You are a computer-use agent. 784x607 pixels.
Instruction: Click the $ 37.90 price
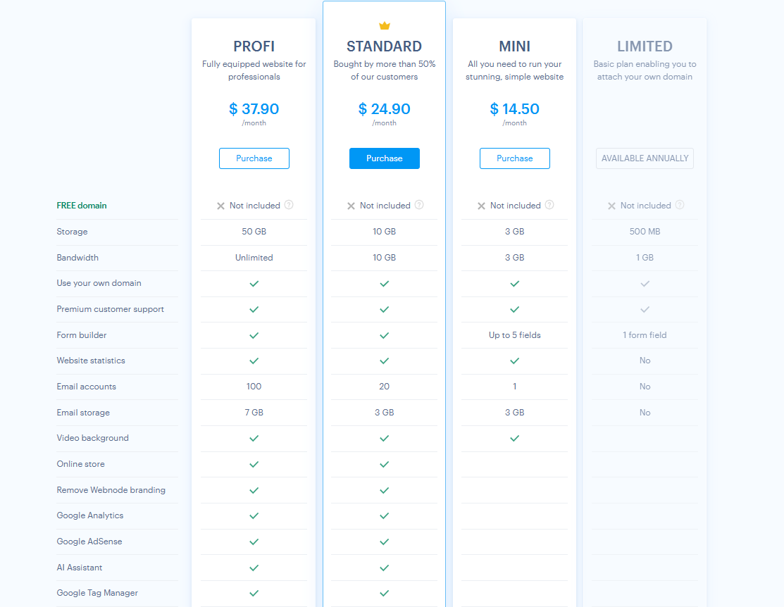click(x=254, y=109)
